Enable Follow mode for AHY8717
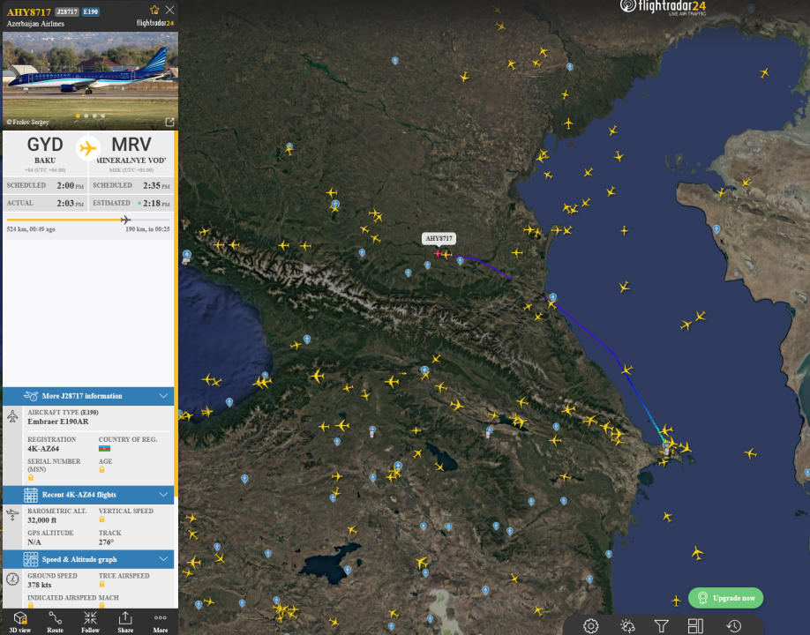The height and width of the screenshot is (635, 810). (90, 622)
